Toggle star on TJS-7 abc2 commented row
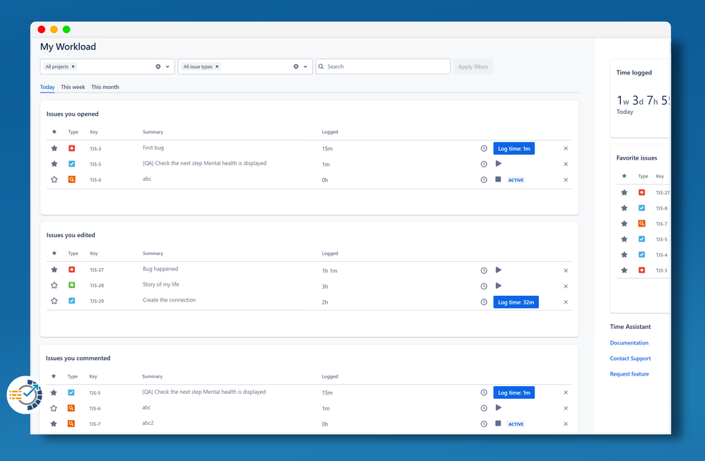This screenshot has width=705, height=461. (x=54, y=424)
